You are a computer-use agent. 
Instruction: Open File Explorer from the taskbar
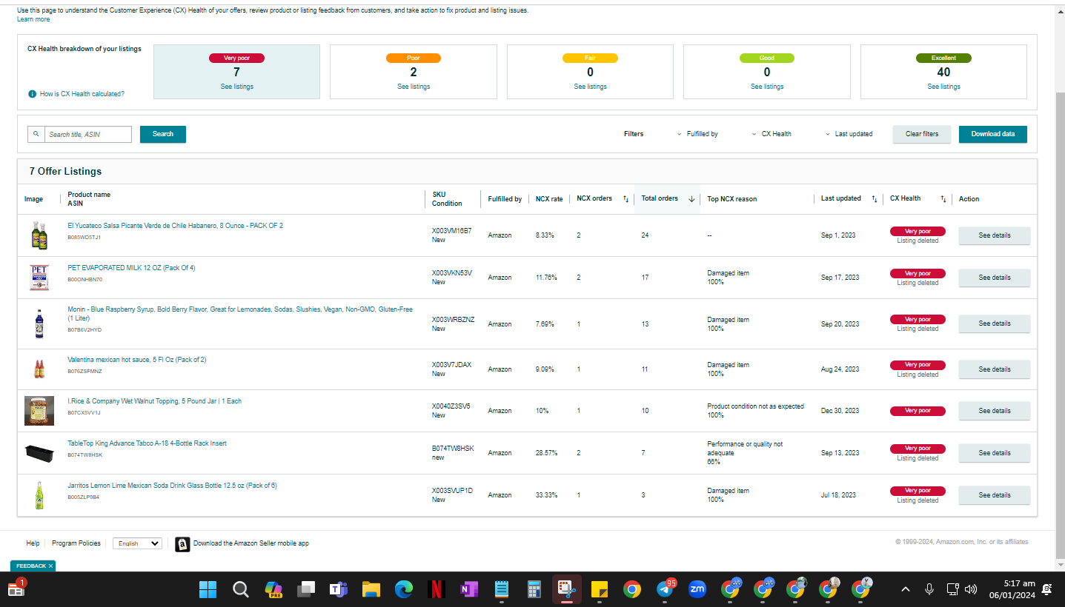371,589
